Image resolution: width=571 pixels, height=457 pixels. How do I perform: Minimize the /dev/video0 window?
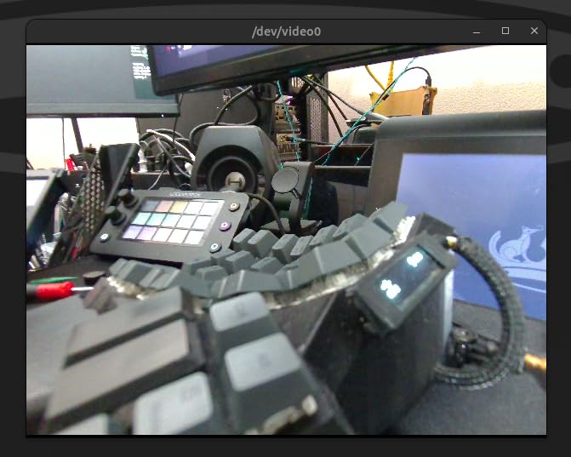tap(477, 31)
